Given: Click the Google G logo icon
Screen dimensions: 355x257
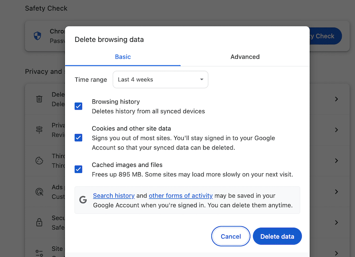Looking at the screenshot, I should click(83, 200).
